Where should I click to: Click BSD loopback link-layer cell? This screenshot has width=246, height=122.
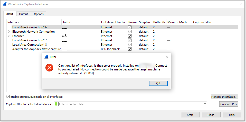click(x=110, y=49)
